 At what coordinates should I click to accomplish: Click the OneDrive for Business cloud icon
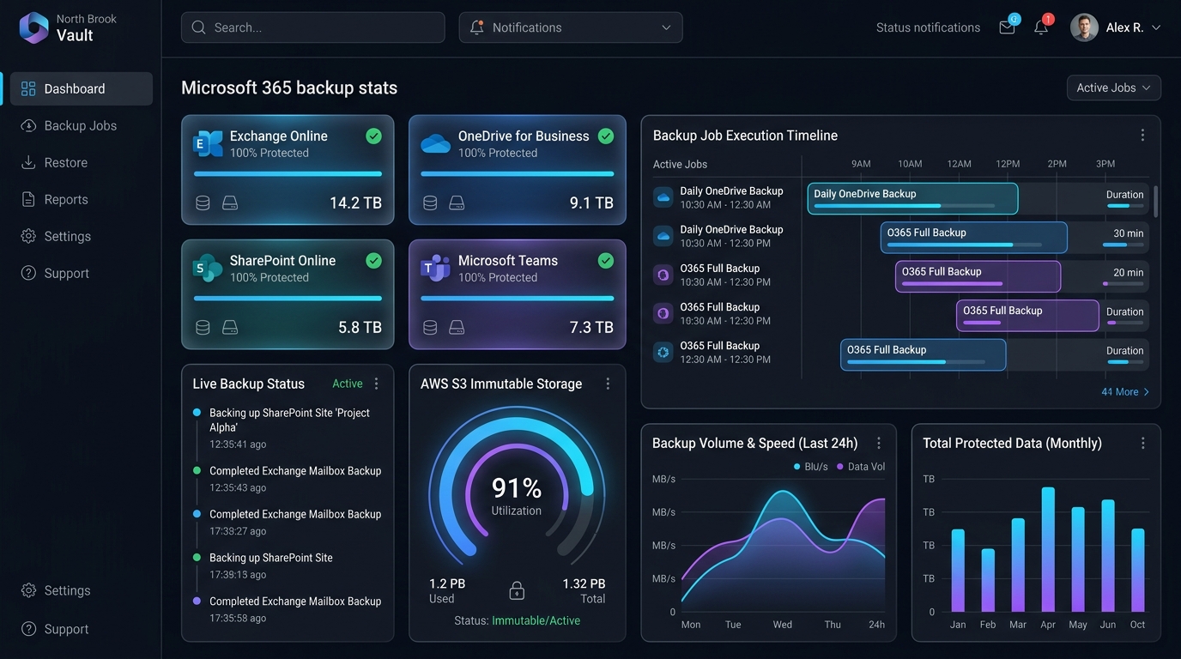[x=435, y=143]
